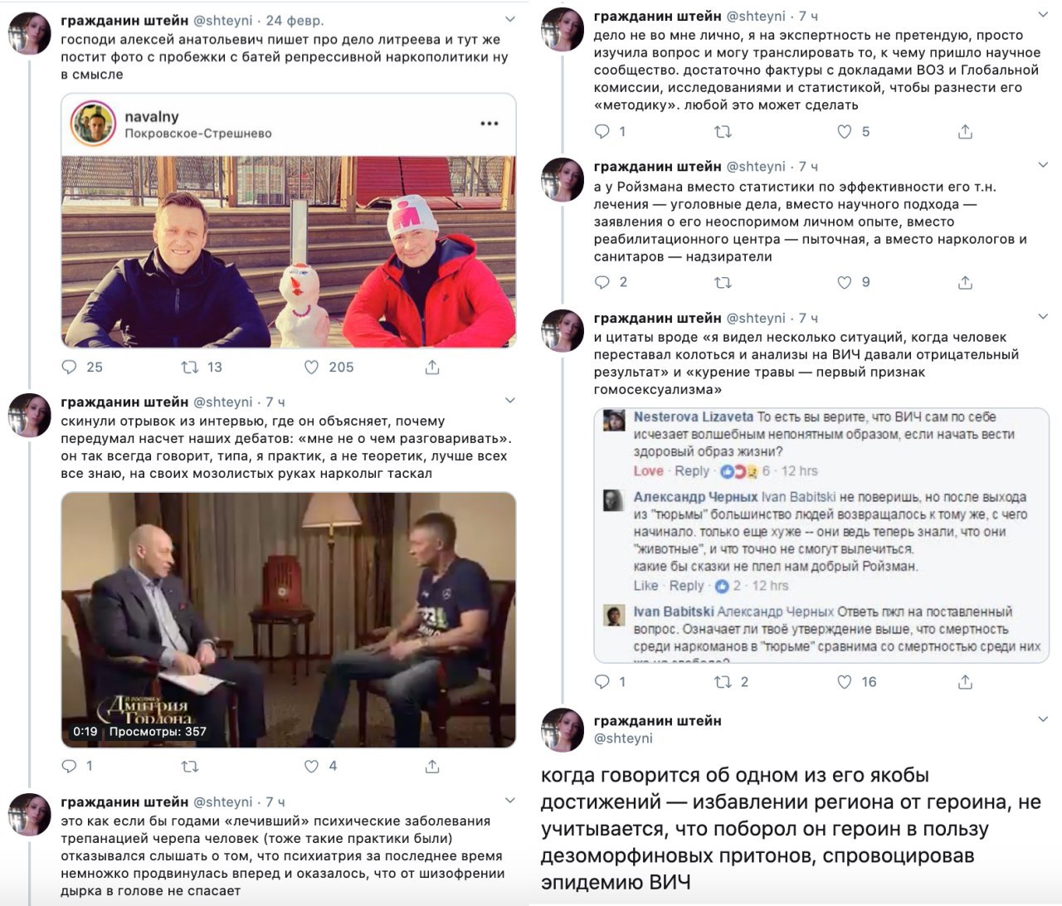Open three-dot menu on navalny post
Image resolution: width=1062 pixels, height=906 pixels.
pos(489,124)
